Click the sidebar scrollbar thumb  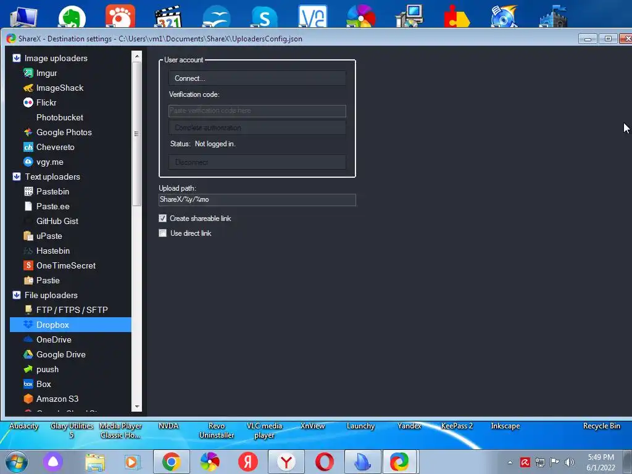point(136,133)
